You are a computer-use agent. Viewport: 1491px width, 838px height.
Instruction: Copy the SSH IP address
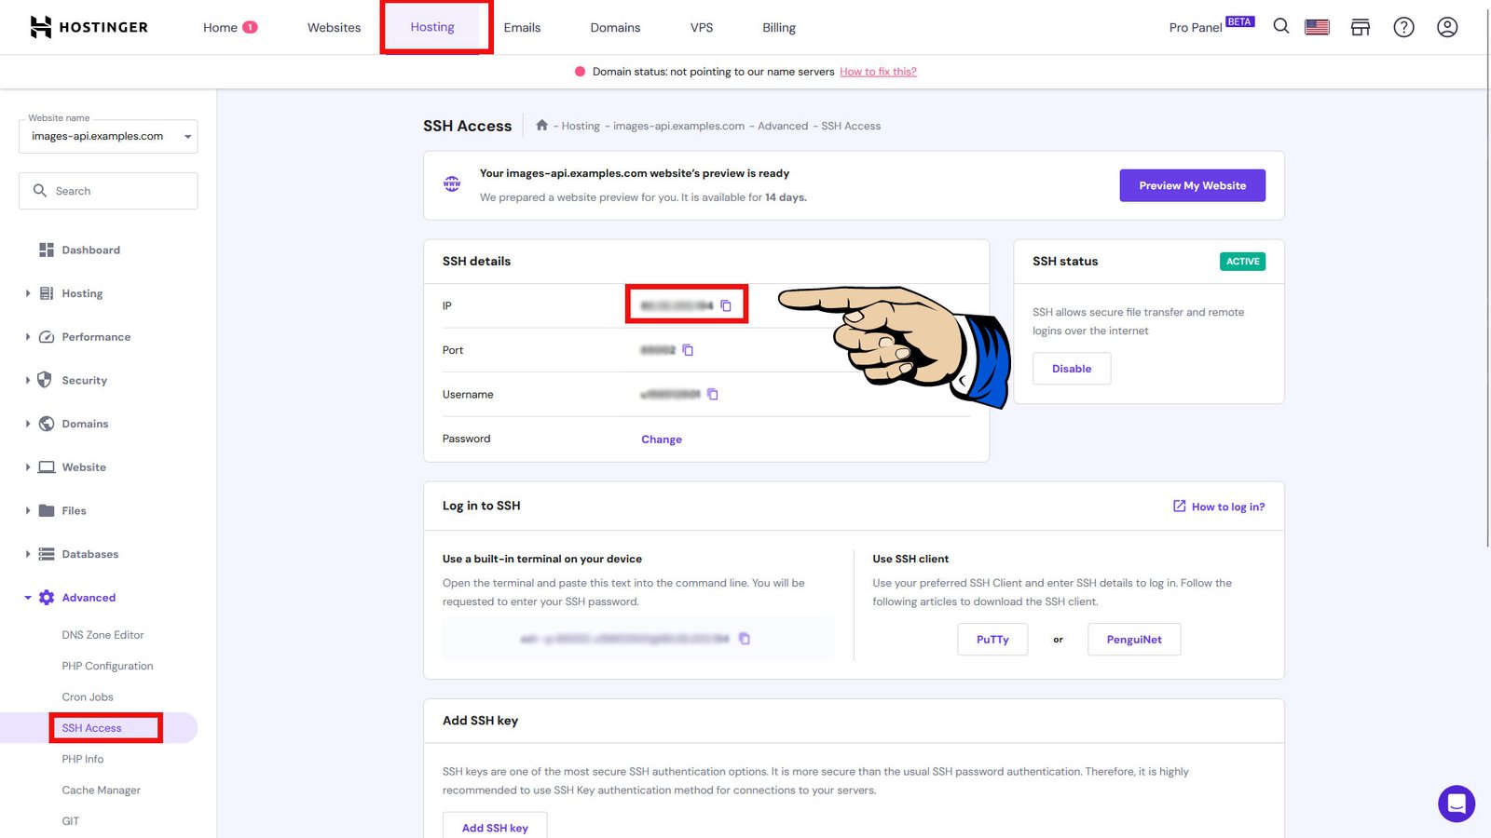(x=726, y=305)
